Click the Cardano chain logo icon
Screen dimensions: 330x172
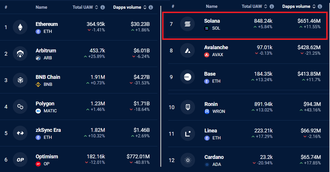click(188, 160)
